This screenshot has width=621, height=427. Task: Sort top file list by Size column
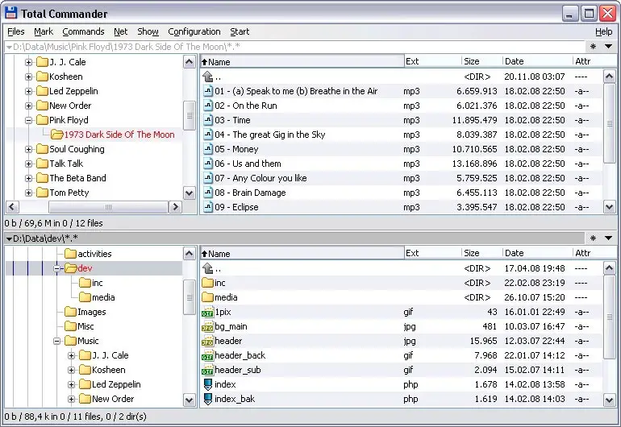pos(481,61)
